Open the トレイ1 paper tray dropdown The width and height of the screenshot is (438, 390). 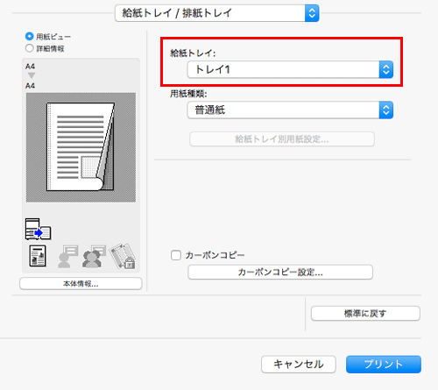pyautogui.click(x=290, y=69)
